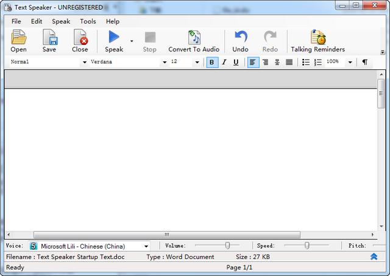Start speaking with the Speak button

(x=114, y=38)
